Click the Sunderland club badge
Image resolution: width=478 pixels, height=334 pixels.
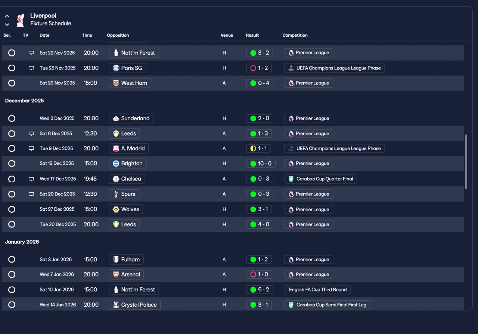click(116, 118)
